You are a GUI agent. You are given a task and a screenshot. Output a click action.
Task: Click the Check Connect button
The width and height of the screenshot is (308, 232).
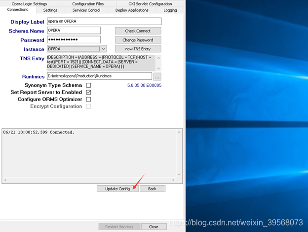[138, 31]
